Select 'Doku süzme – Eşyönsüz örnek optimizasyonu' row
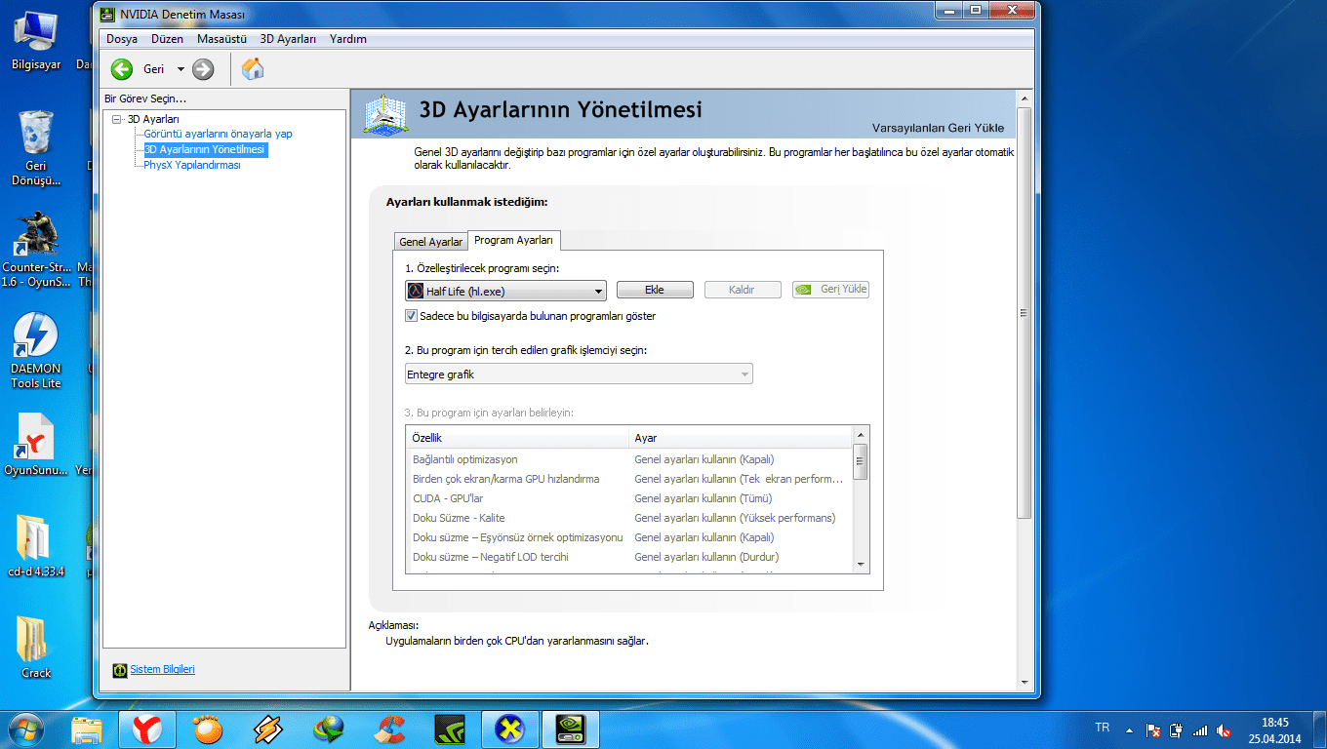This screenshot has width=1327, height=749. click(629, 537)
